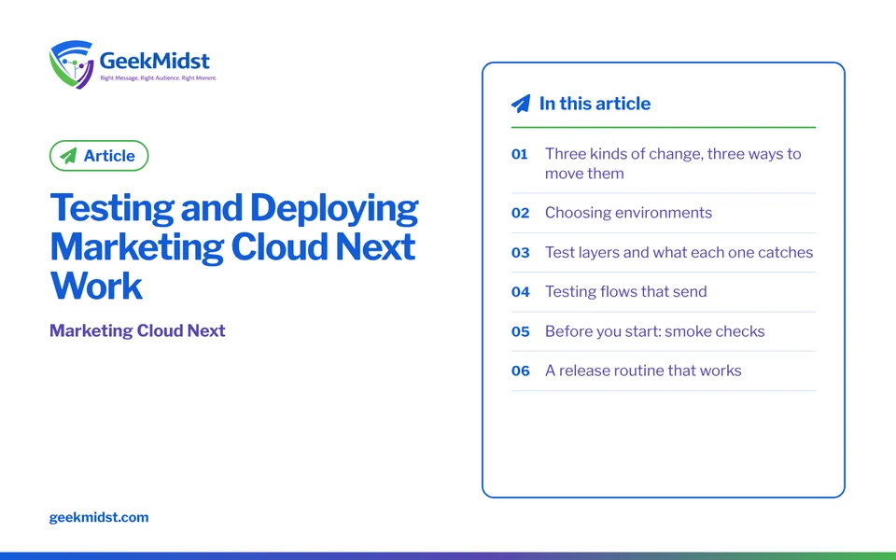Viewport: 896px width, 560px height.
Task: Click the Marketing Cloud Next subtitle
Action: [x=137, y=330]
